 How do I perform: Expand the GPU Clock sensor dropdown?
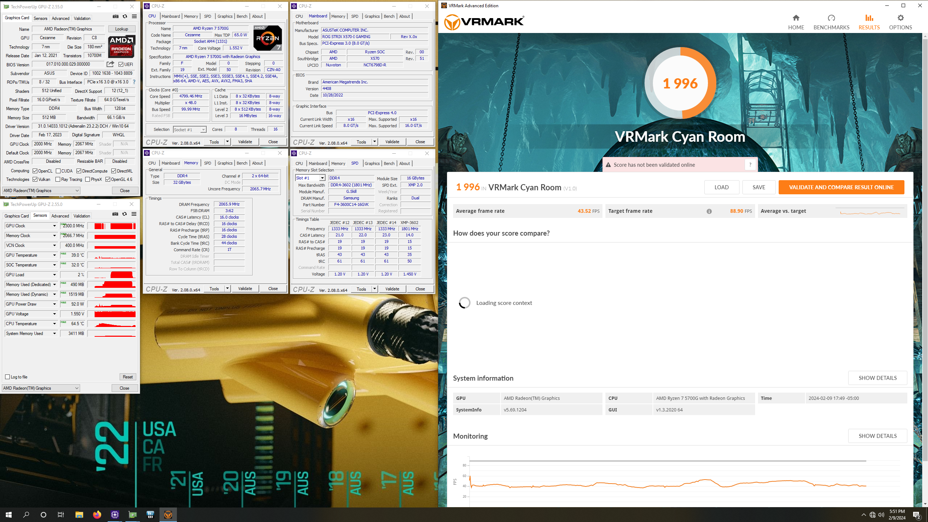pos(55,226)
